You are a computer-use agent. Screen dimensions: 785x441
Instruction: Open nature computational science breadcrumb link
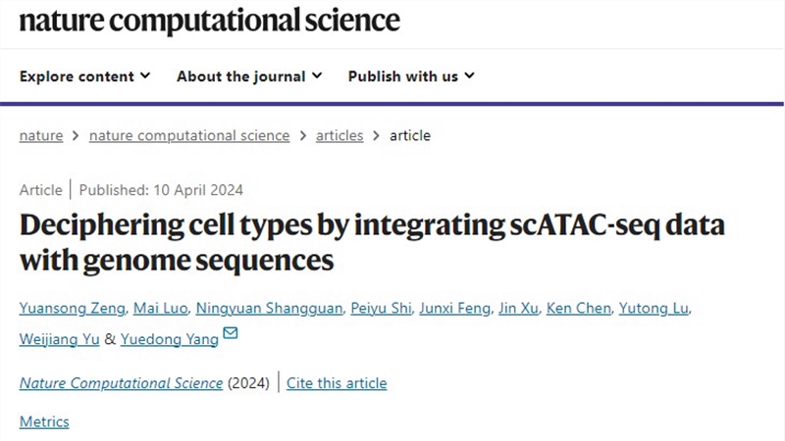click(189, 135)
